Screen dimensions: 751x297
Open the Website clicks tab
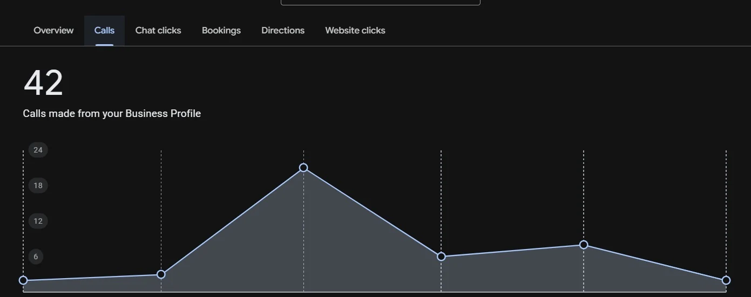tap(355, 31)
